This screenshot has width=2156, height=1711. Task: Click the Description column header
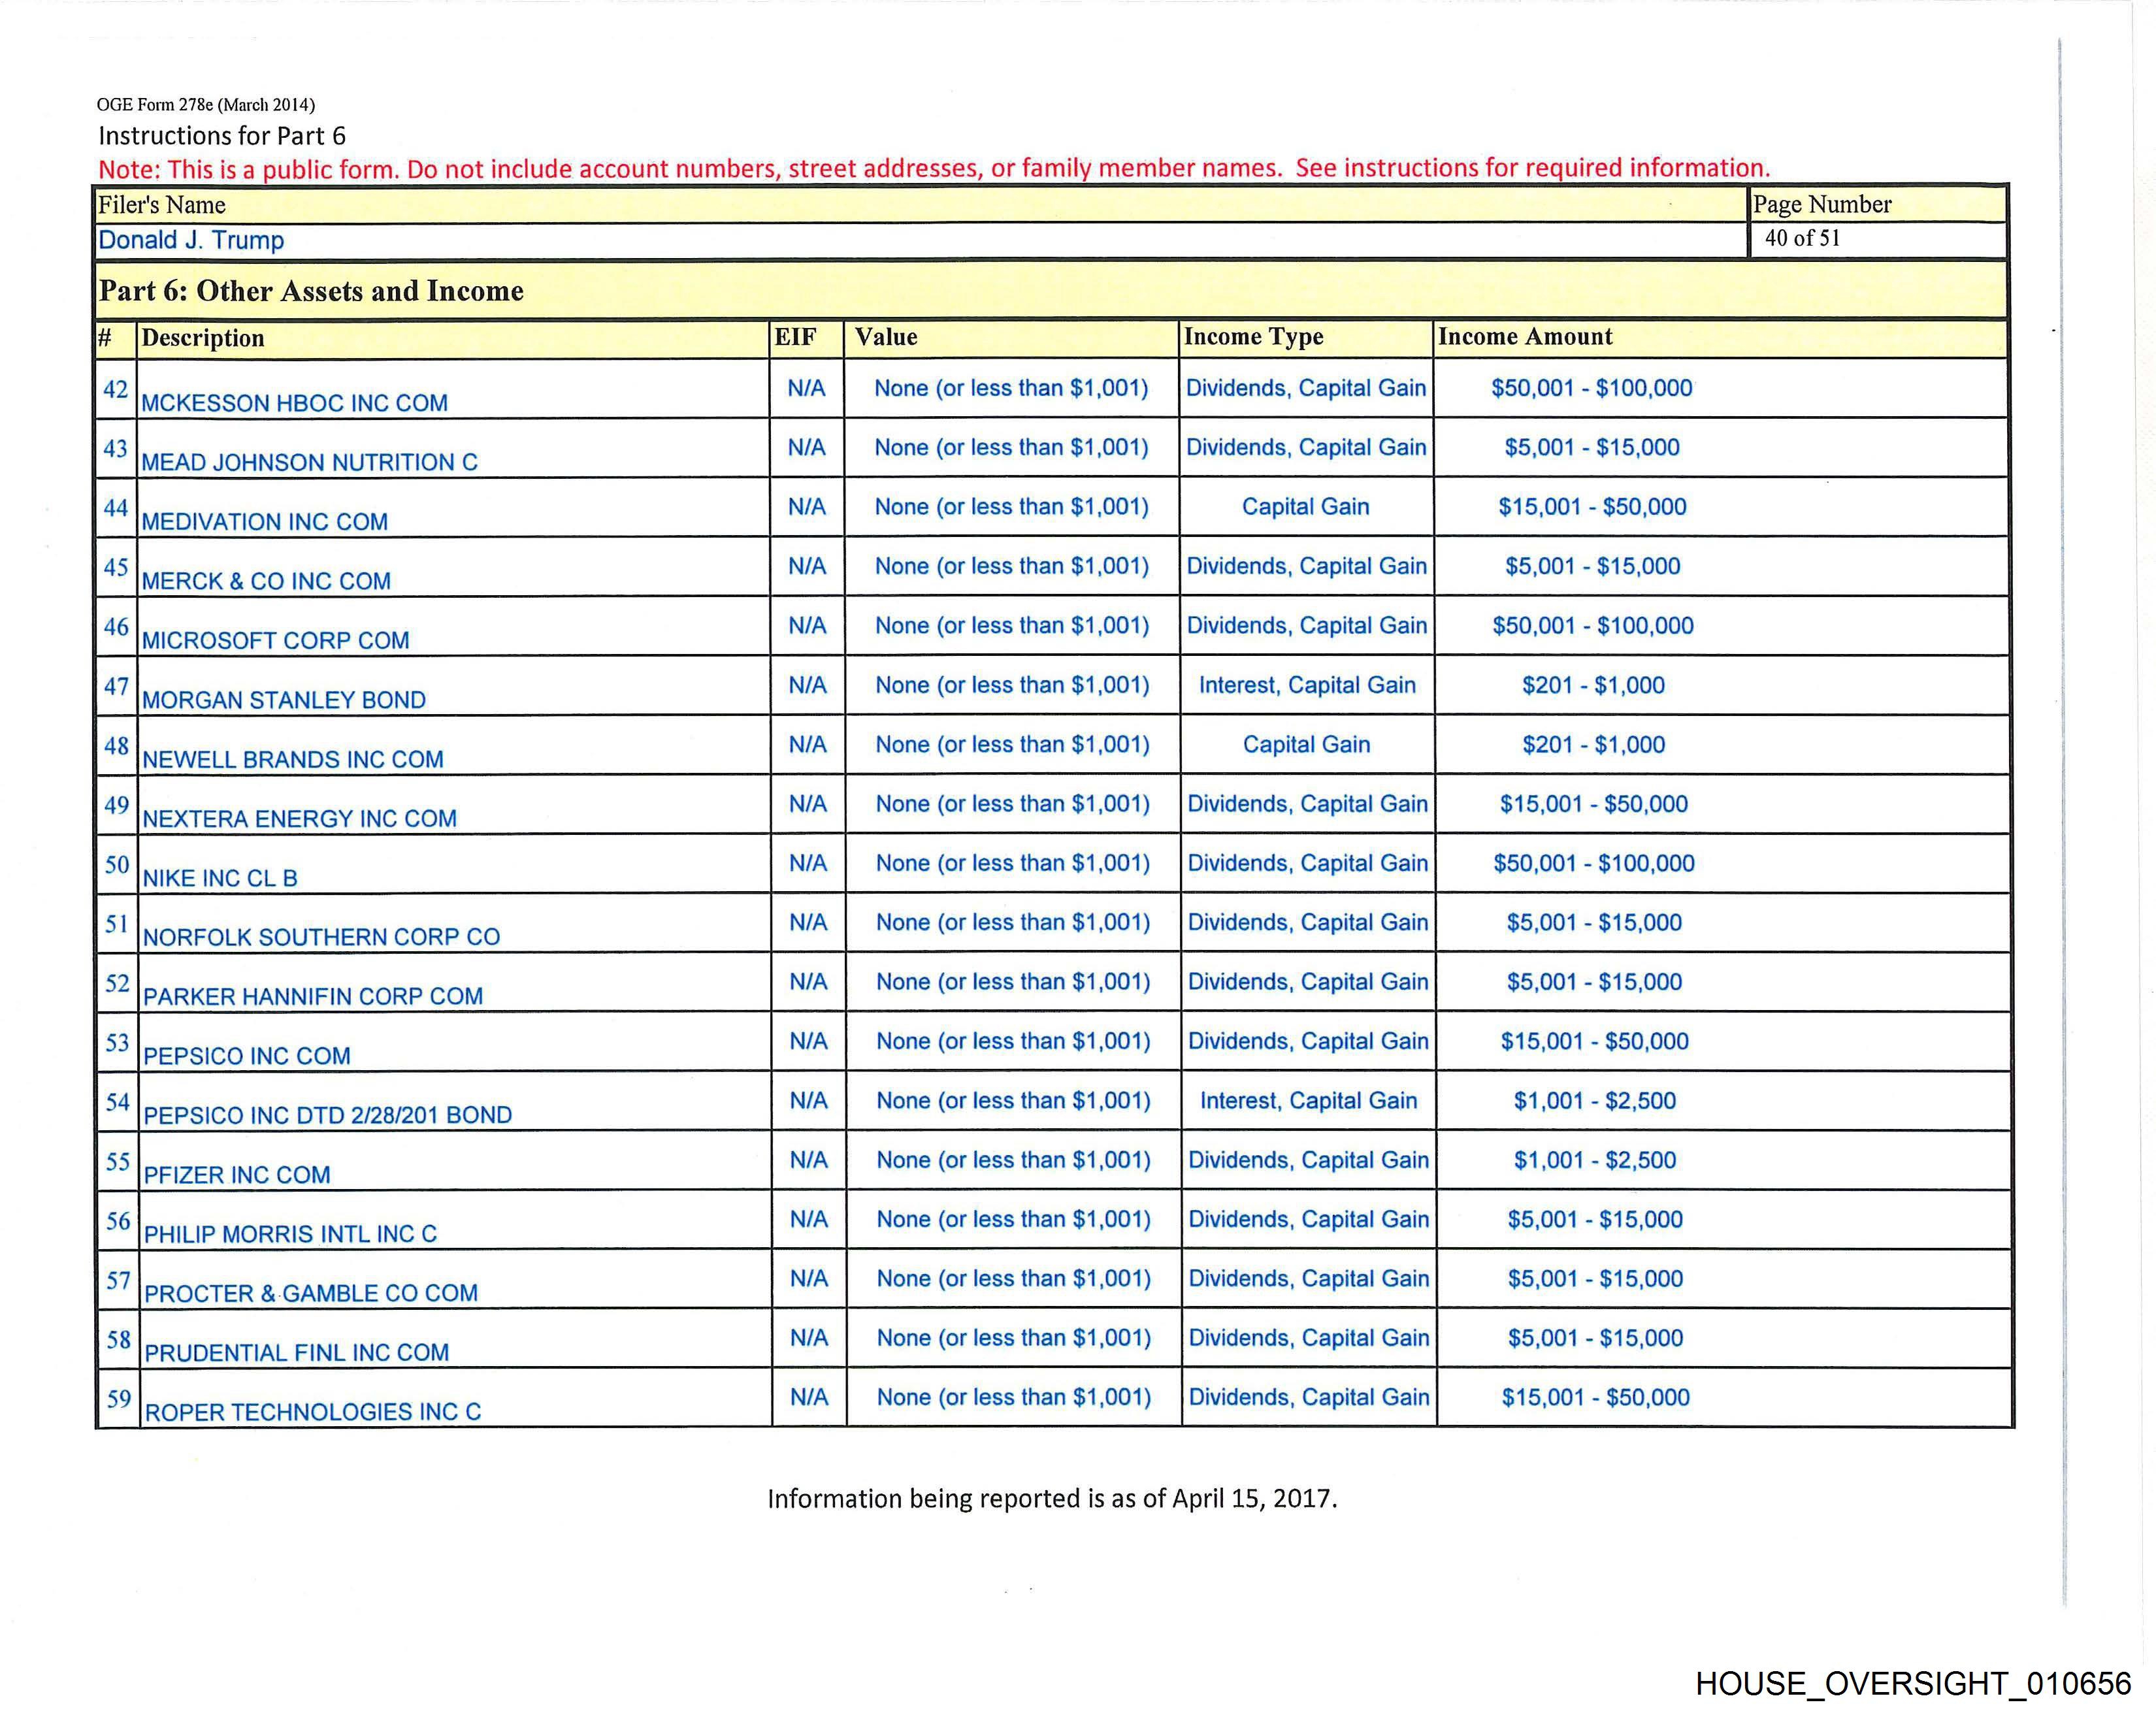pyautogui.click(x=203, y=338)
